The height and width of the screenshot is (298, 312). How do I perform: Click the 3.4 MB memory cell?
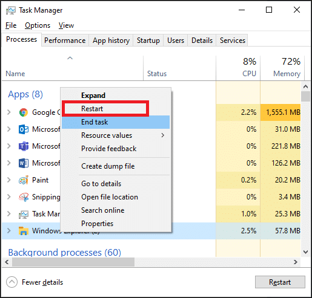280,197
